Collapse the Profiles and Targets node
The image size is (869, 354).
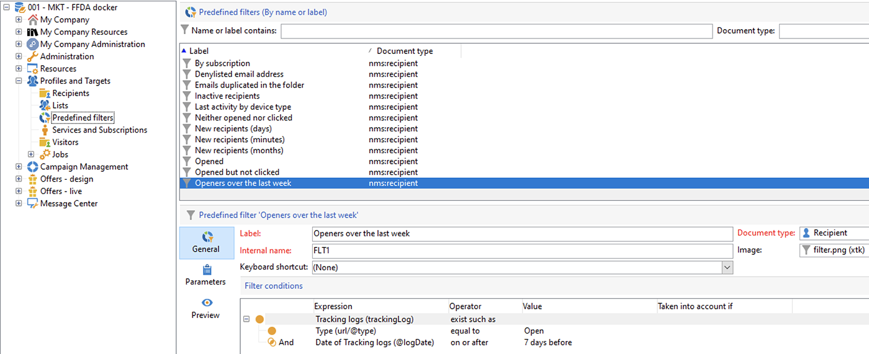click(19, 81)
